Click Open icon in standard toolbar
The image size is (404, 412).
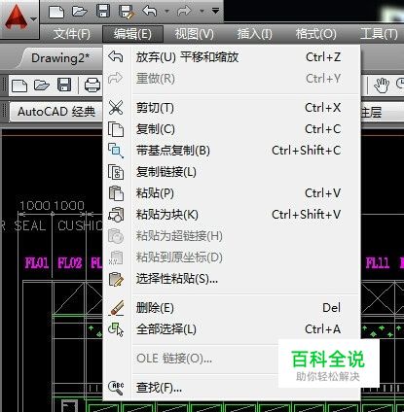pos(42,86)
